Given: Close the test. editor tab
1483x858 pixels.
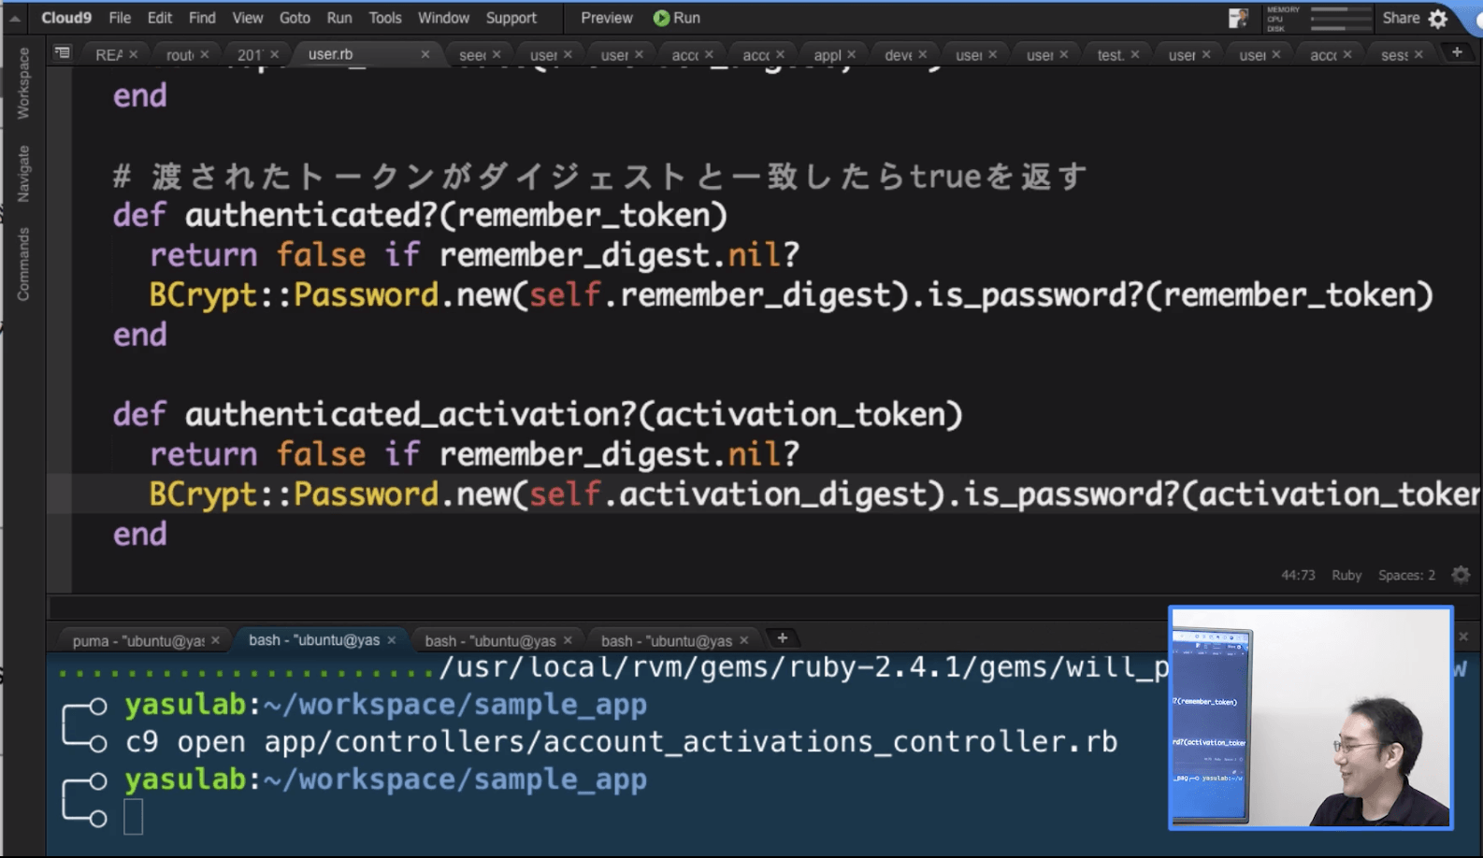Looking at the screenshot, I should pyautogui.click(x=1135, y=54).
